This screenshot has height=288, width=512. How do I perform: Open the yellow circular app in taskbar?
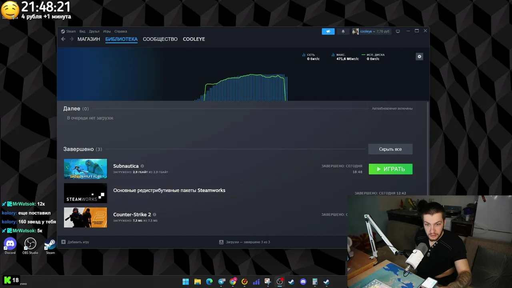coord(244,282)
